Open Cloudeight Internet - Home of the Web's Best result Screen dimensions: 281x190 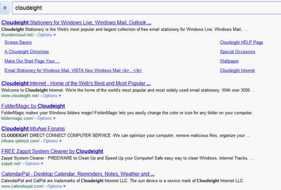[x=76, y=83]
